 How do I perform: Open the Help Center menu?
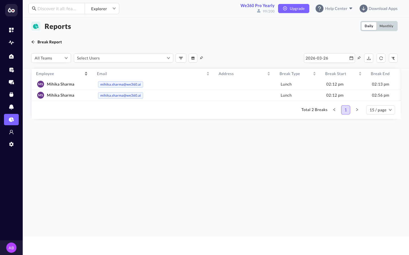coord(334,8)
